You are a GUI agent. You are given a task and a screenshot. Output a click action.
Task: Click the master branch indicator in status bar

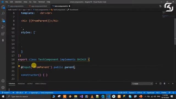pos(6,93)
